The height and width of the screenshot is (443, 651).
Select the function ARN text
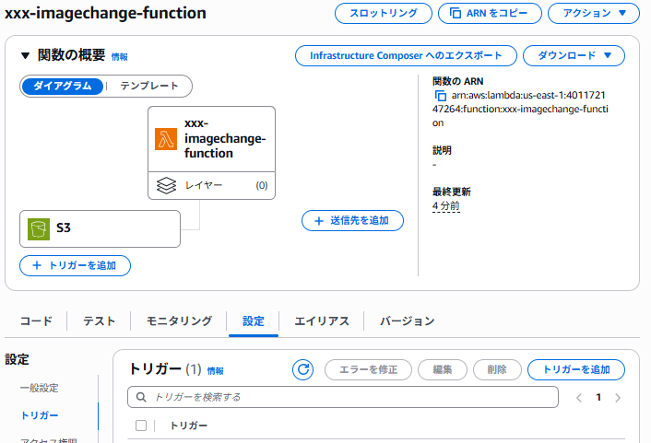click(520, 109)
